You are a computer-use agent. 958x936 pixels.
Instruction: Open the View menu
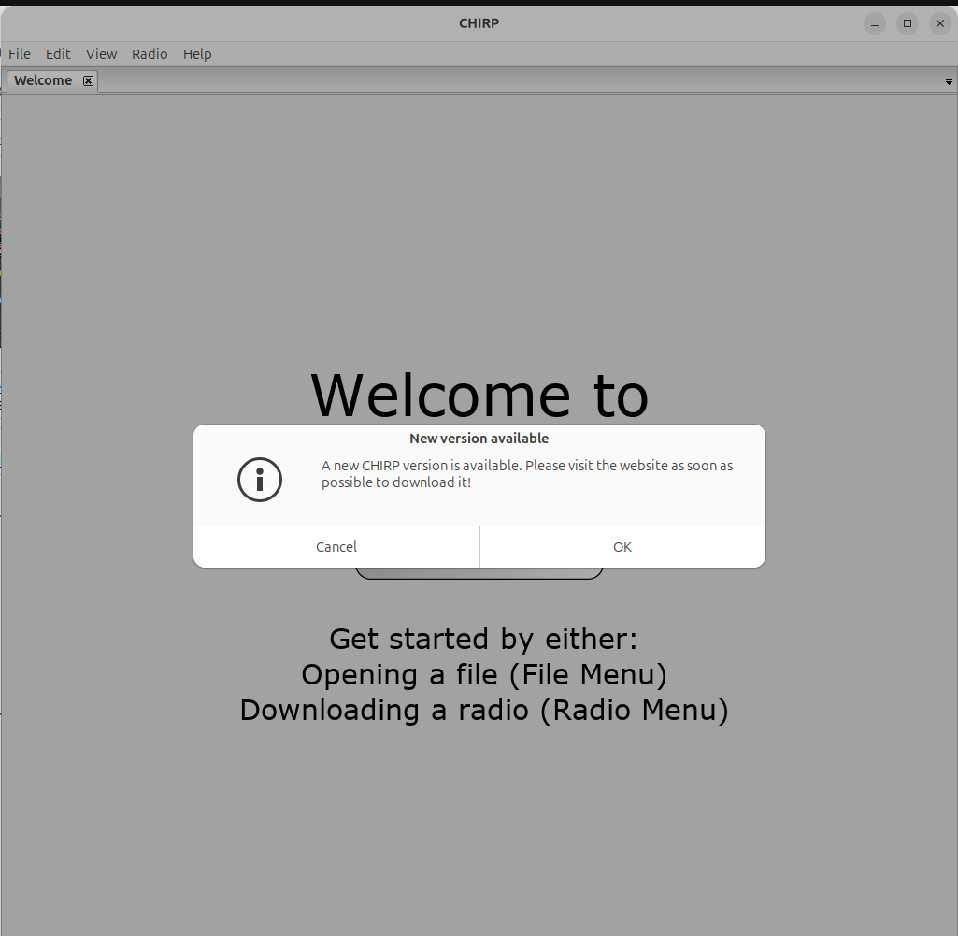(102, 54)
